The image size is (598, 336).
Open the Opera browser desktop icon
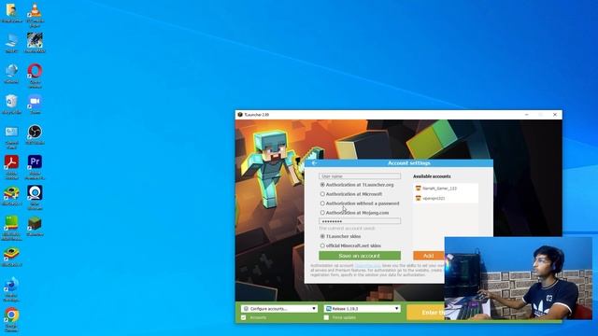tap(35, 76)
